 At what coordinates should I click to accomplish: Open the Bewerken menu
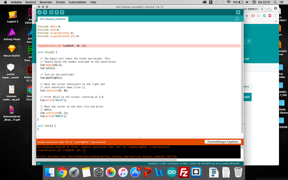point(46,2)
